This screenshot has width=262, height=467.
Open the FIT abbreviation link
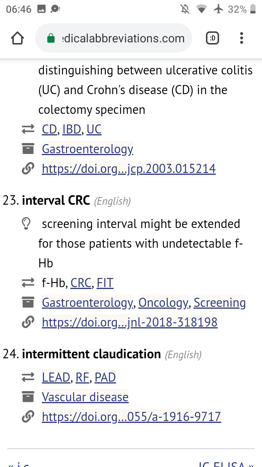coord(105,283)
